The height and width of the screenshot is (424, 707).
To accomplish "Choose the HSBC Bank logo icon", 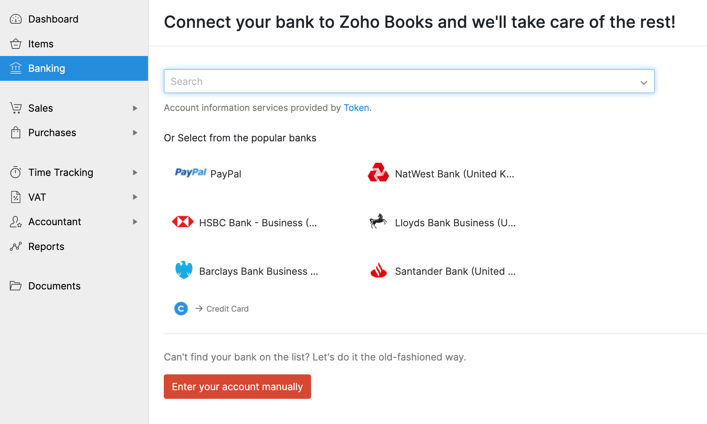I will point(183,222).
